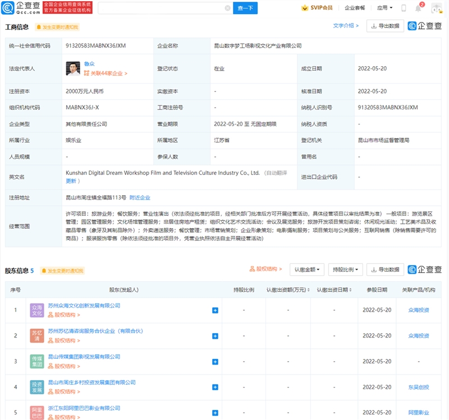Open the 企业套餐 menu item

(x=355, y=8)
